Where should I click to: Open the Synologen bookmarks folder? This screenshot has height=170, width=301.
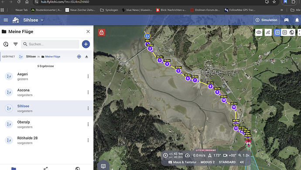pos(109,10)
